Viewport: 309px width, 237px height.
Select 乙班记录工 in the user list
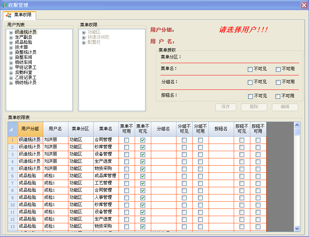tap(26, 78)
